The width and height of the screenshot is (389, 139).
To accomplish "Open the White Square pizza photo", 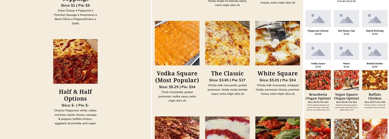I will pyautogui.click(x=278, y=43).
